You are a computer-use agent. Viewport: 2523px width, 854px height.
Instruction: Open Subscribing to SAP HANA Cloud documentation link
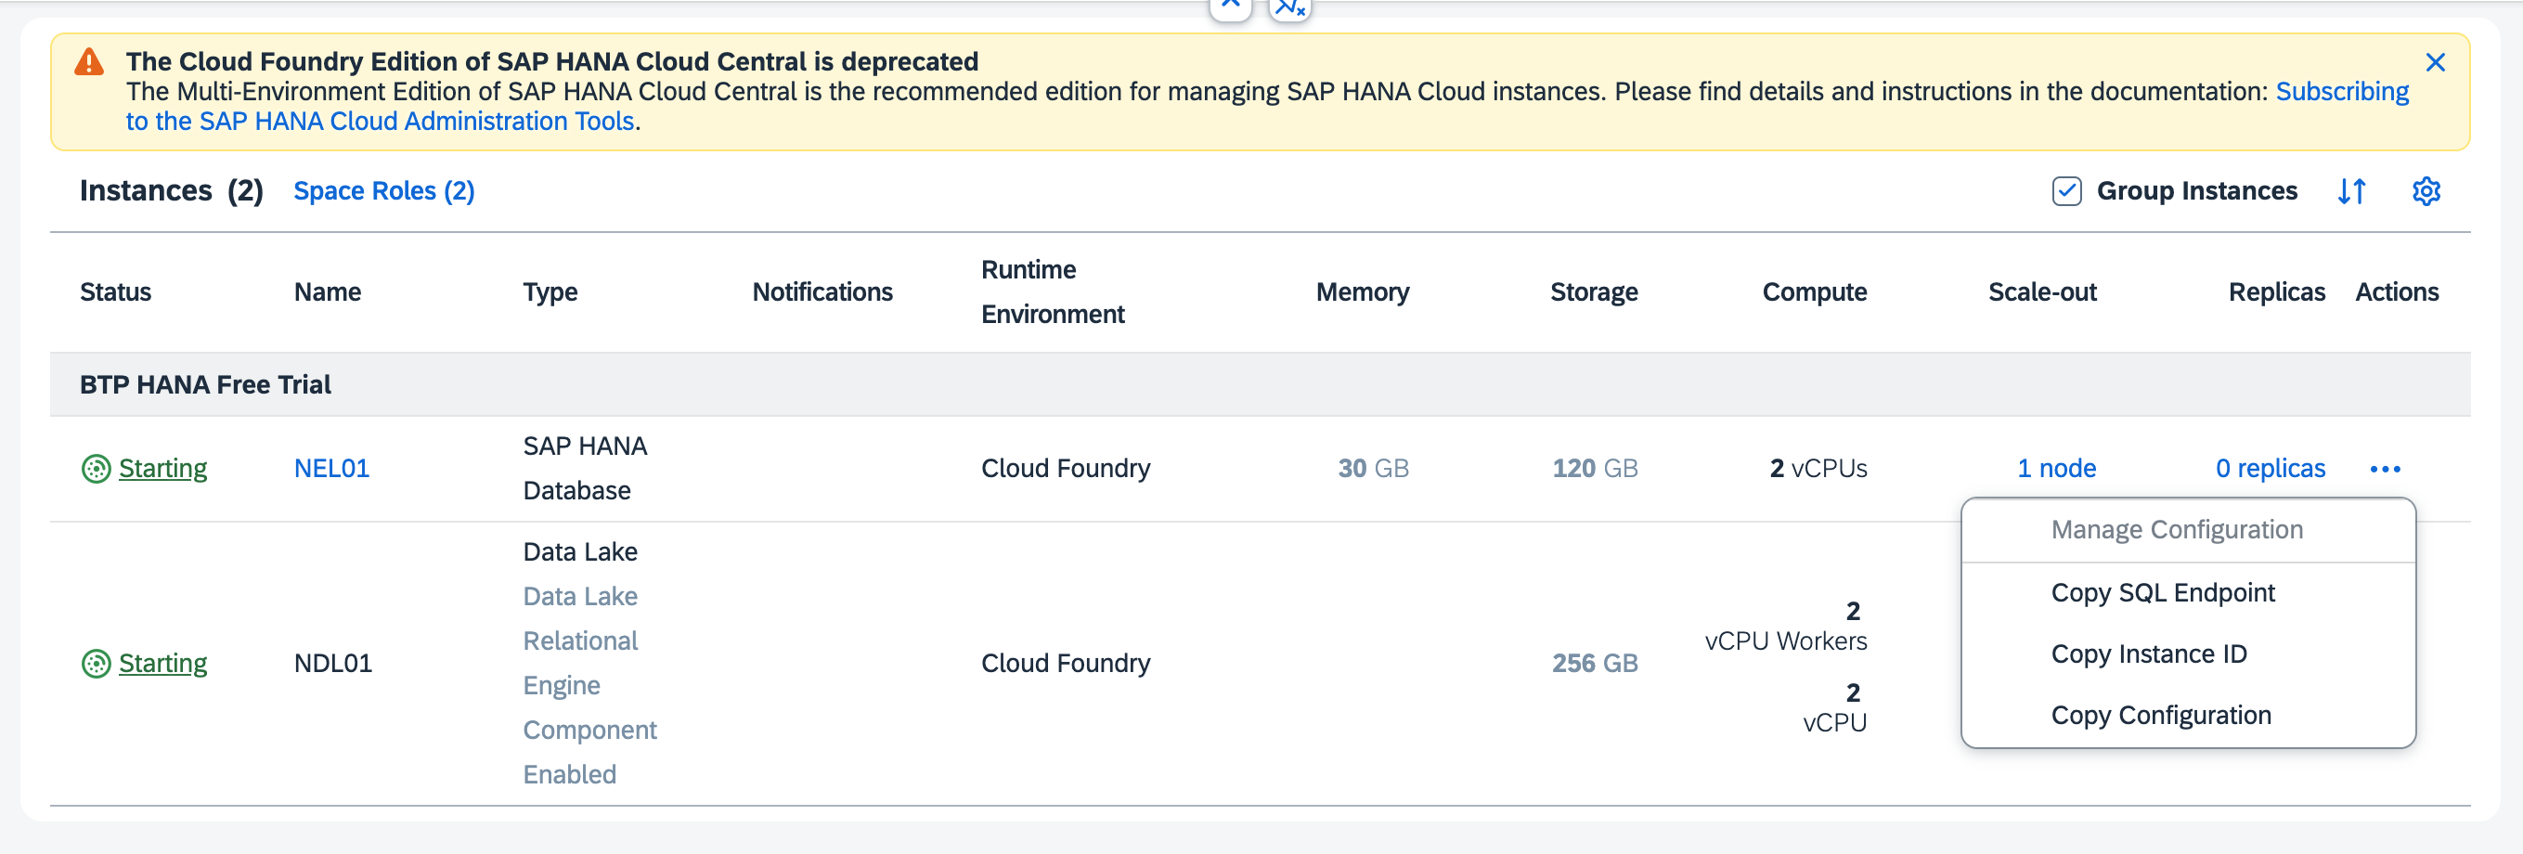click(2341, 92)
